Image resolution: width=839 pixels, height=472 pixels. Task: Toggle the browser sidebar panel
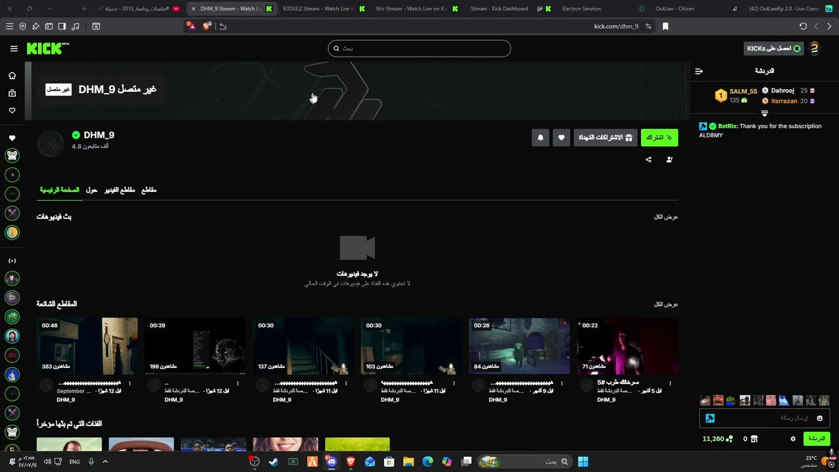62,26
